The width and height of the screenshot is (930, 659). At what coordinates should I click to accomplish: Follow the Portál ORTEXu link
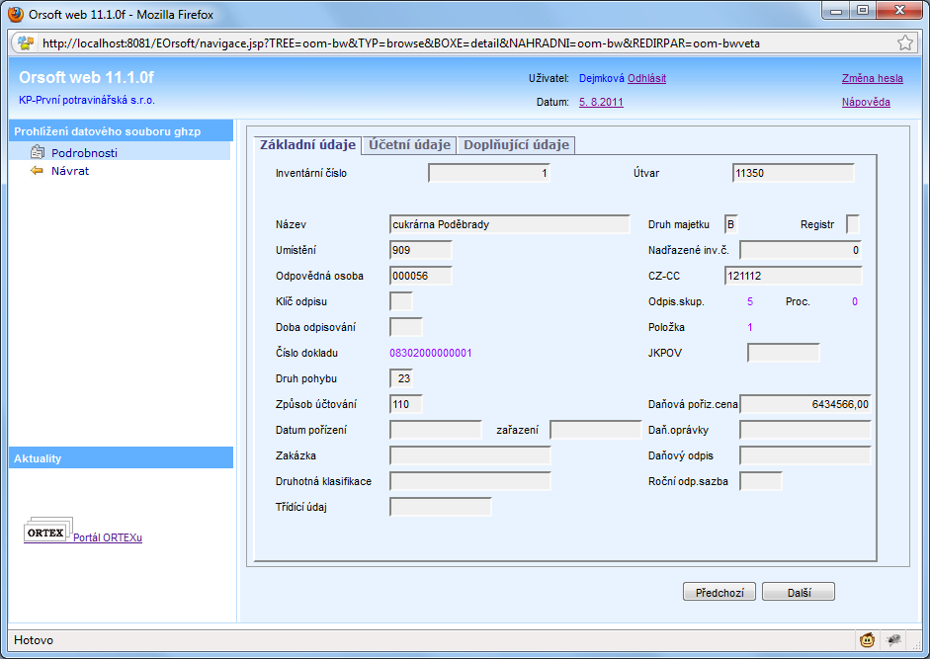coord(108,537)
